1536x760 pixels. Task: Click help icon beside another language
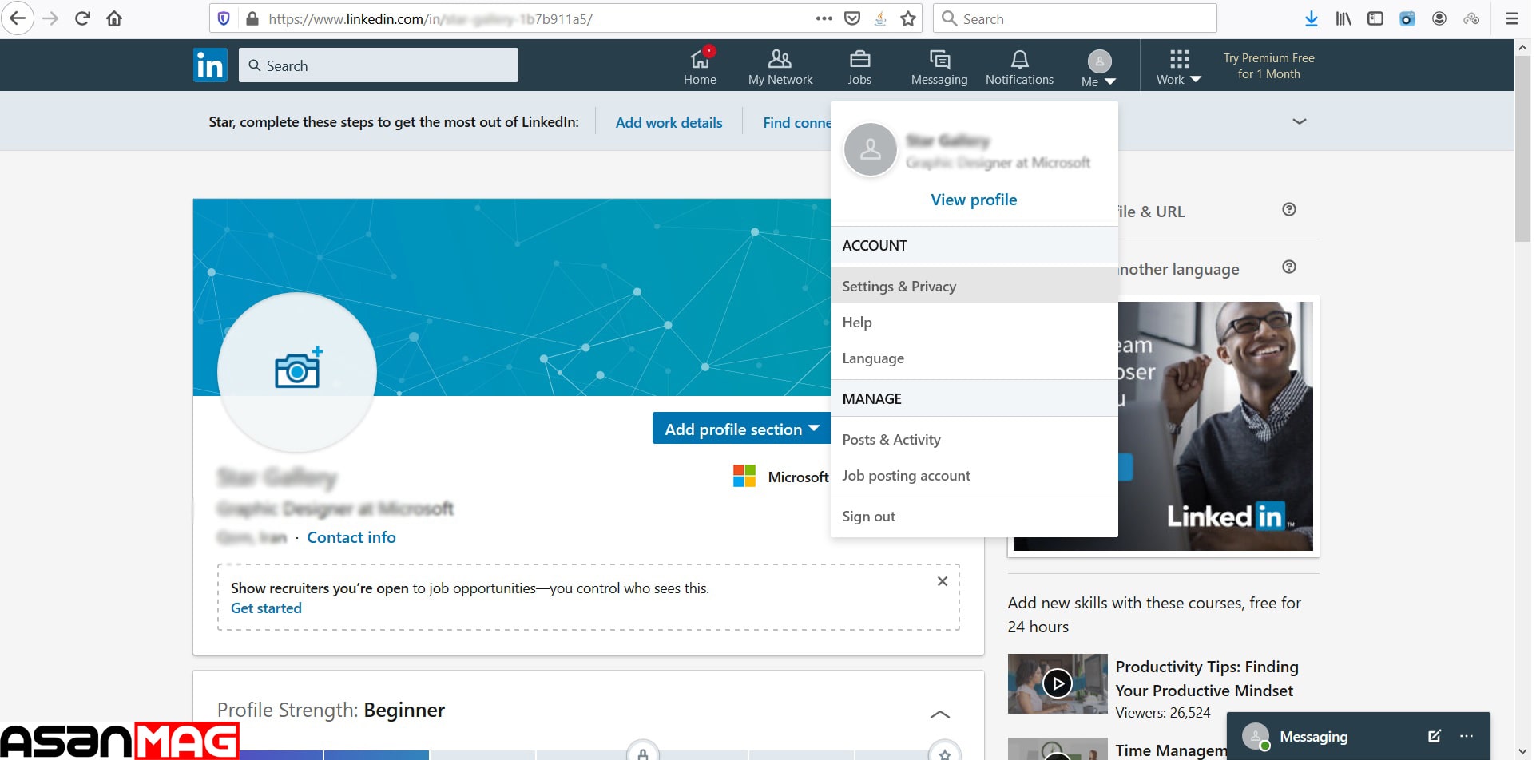[x=1289, y=267]
